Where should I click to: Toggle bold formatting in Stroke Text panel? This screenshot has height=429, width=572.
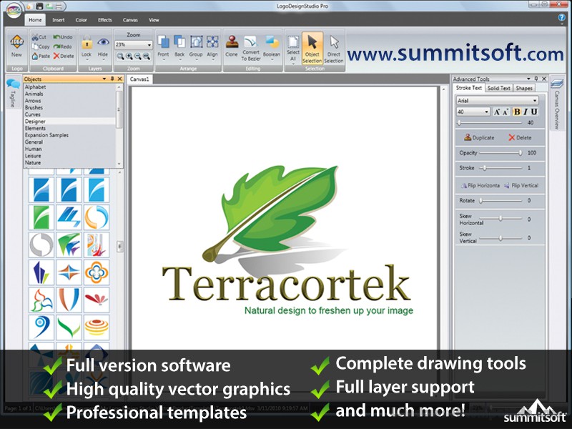pyautogui.click(x=516, y=112)
